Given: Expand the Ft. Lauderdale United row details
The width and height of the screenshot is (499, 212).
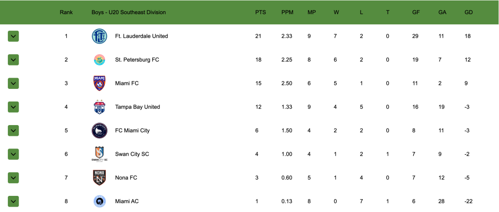Looking at the screenshot, I should click(13, 36).
